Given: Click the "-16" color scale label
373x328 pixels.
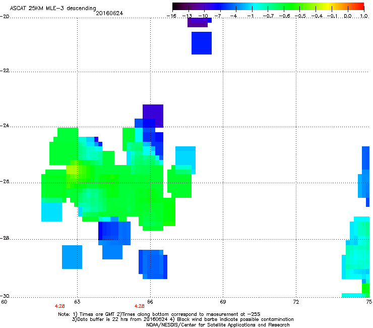Looking at the screenshot, I should pos(171,16).
